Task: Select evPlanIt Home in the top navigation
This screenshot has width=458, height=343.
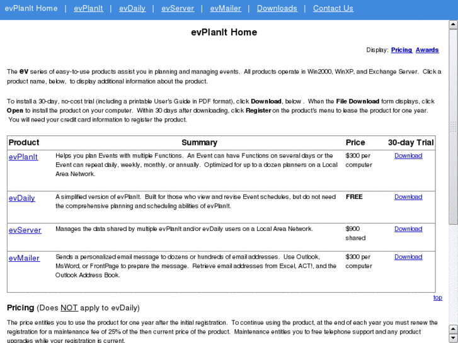Action: (x=31, y=8)
